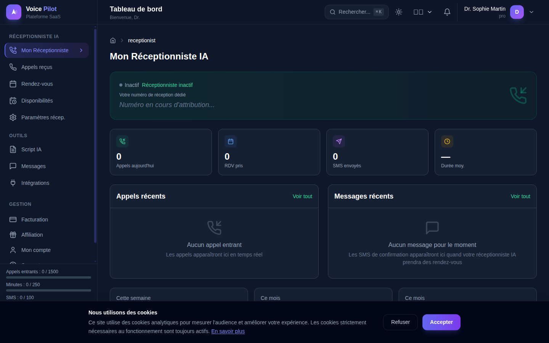Viewport: 549px width, 343px height.
Task: Click the Appels entrants usage progress bar
Action: pyautogui.click(x=48, y=277)
